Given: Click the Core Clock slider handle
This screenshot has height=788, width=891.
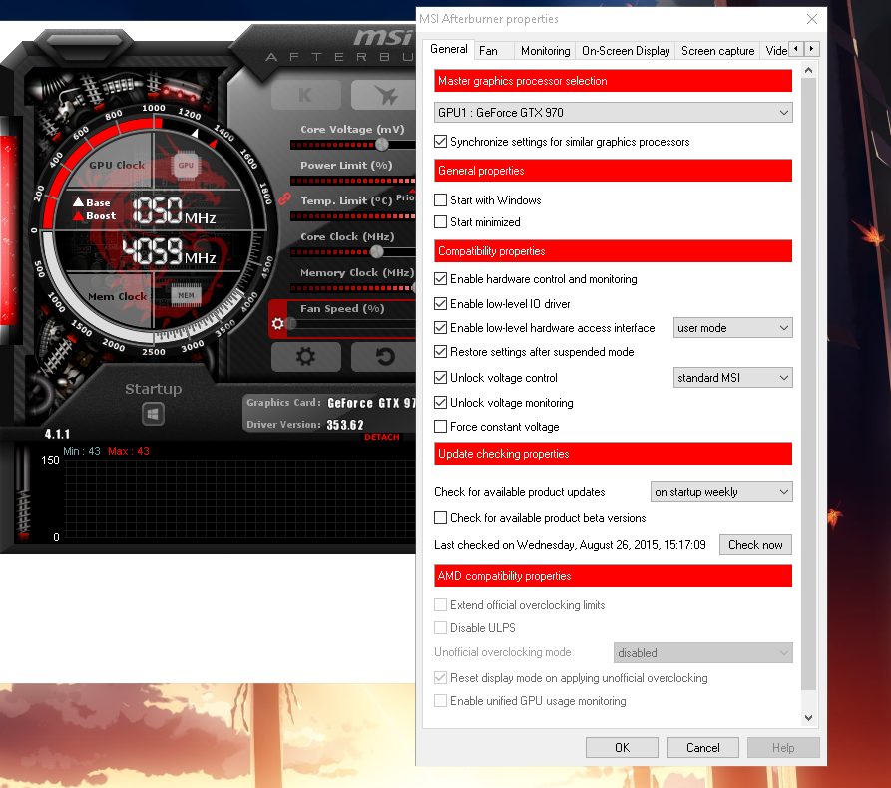Looking at the screenshot, I should point(377,251).
